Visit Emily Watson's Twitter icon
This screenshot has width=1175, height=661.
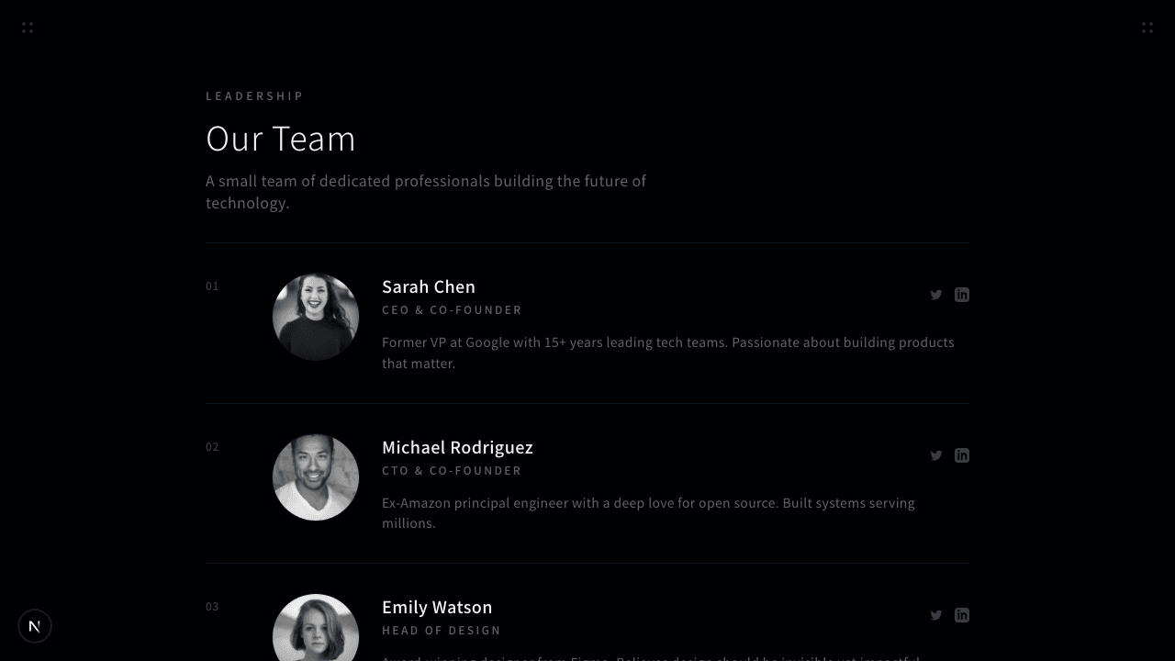click(935, 615)
